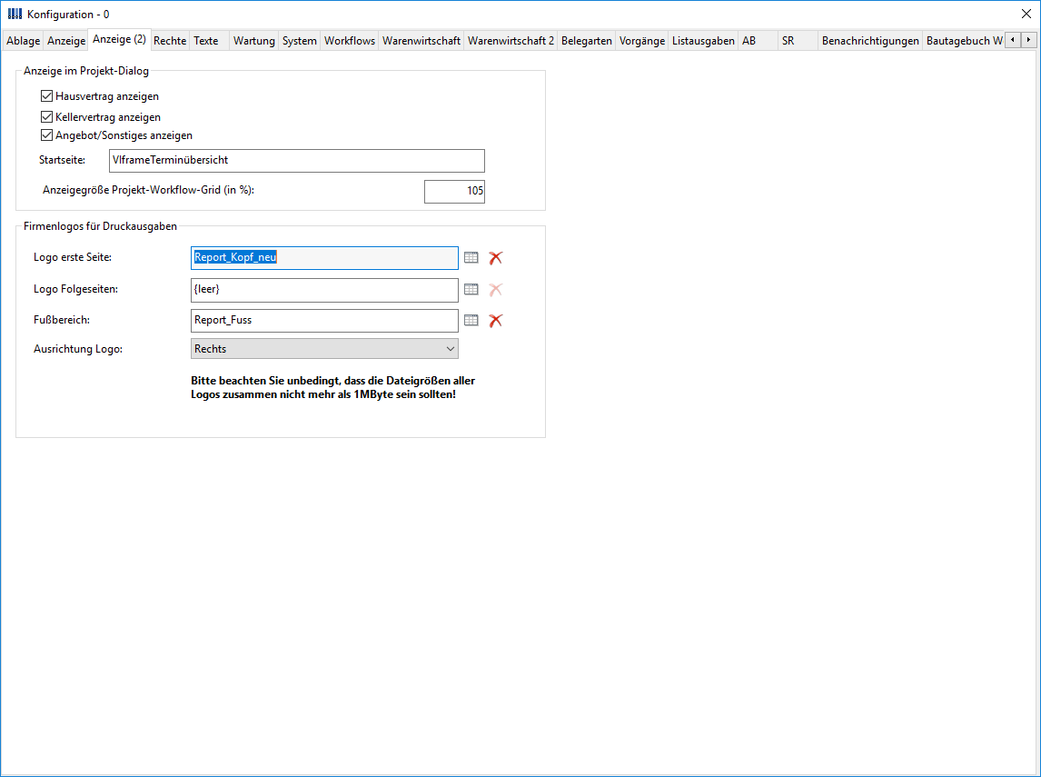Click into the Startseite text field
The height and width of the screenshot is (777, 1041).
297,161
